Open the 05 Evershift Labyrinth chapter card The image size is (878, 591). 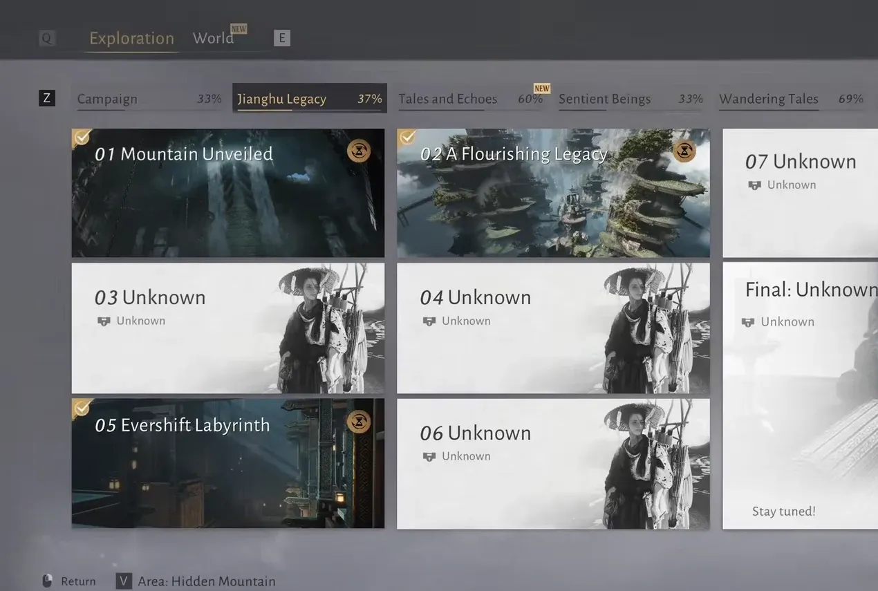pos(228,463)
